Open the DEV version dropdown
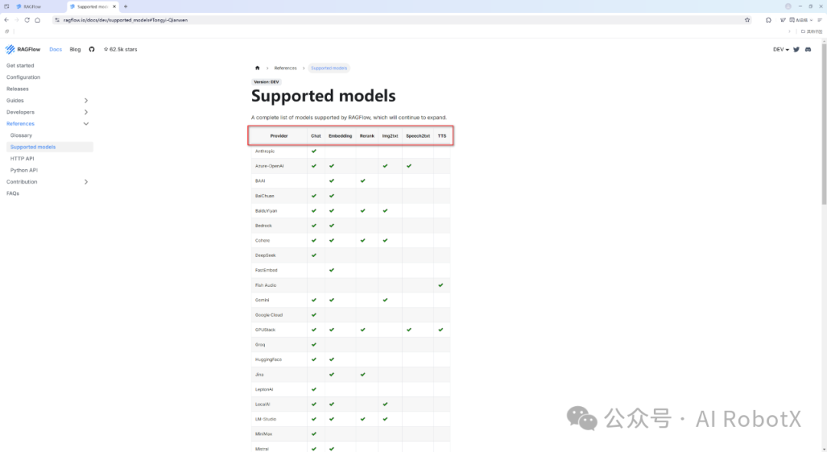827x452 pixels. coord(781,50)
